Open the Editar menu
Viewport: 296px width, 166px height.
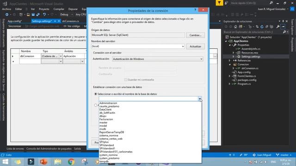18,9
